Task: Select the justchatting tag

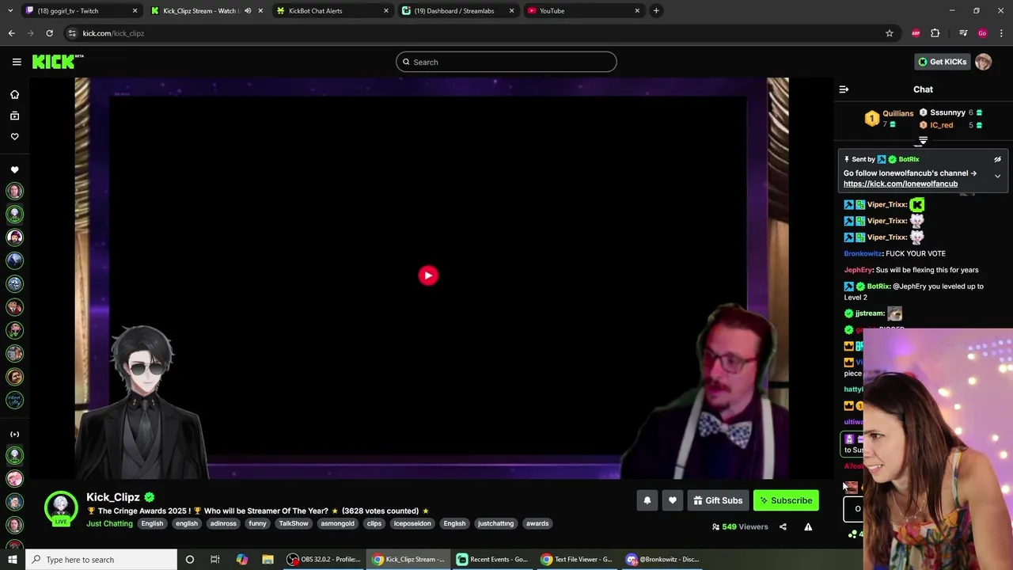Action: [x=495, y=523]
